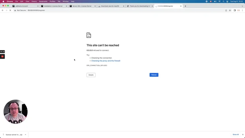Click the red recording indicator in menu bar

[211, 1]
